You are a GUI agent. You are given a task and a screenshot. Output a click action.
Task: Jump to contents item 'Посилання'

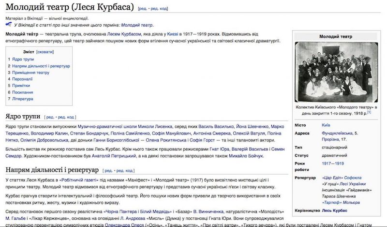point(22,92)
